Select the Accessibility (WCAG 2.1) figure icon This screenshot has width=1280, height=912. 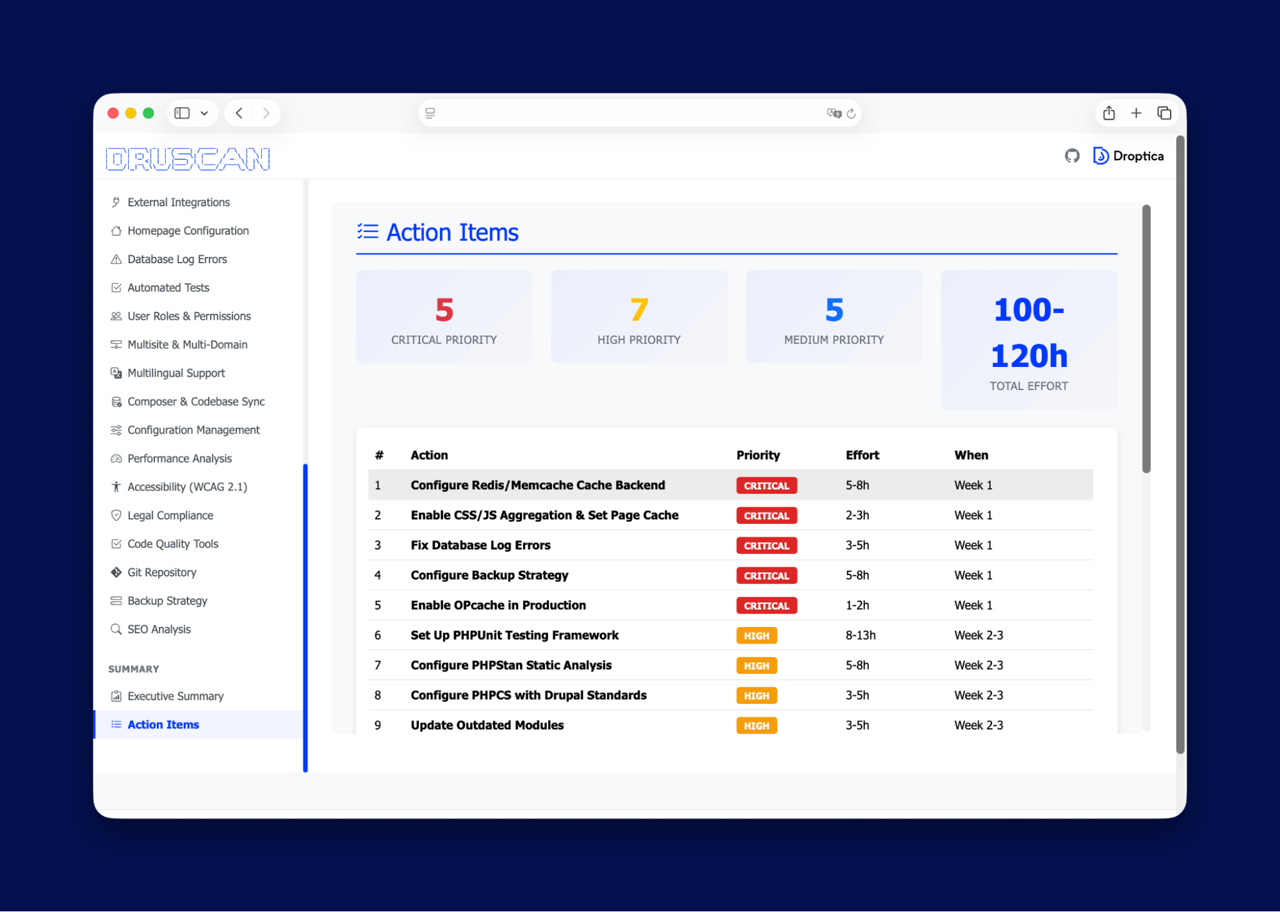116,487
